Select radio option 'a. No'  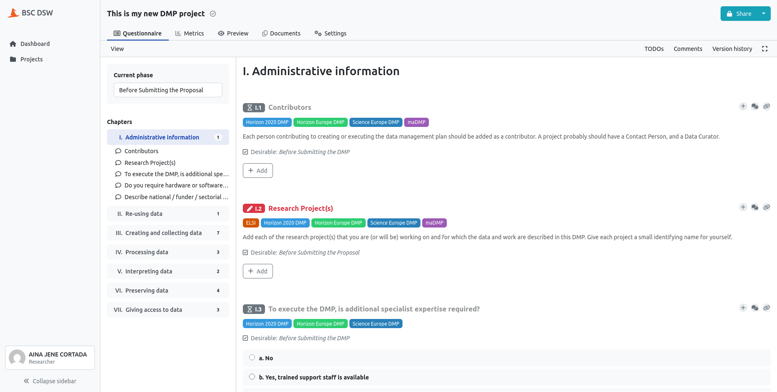(252, 358)
